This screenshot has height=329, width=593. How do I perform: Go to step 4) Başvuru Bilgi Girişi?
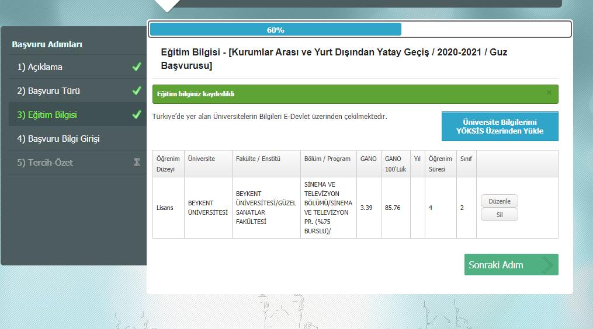coord(78,139)
